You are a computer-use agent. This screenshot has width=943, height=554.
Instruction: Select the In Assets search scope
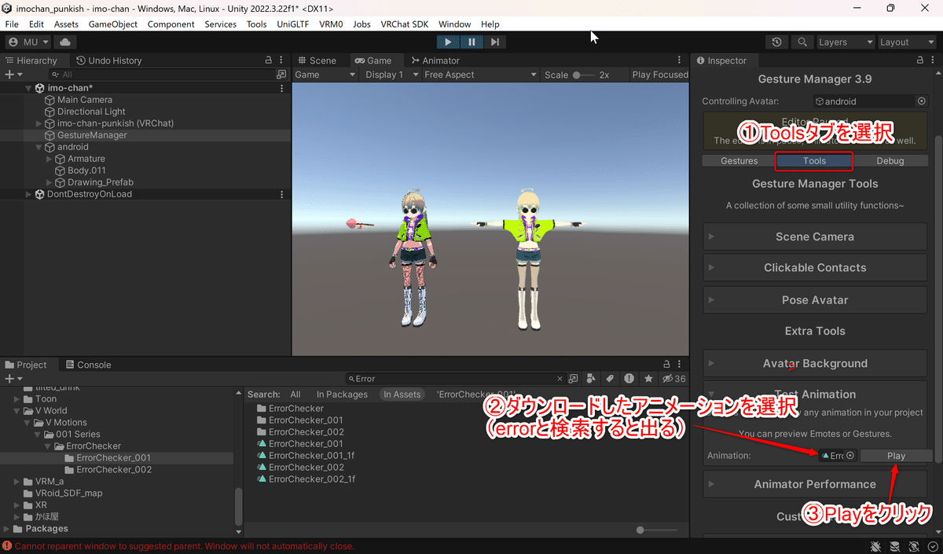(x=402, y=394)
